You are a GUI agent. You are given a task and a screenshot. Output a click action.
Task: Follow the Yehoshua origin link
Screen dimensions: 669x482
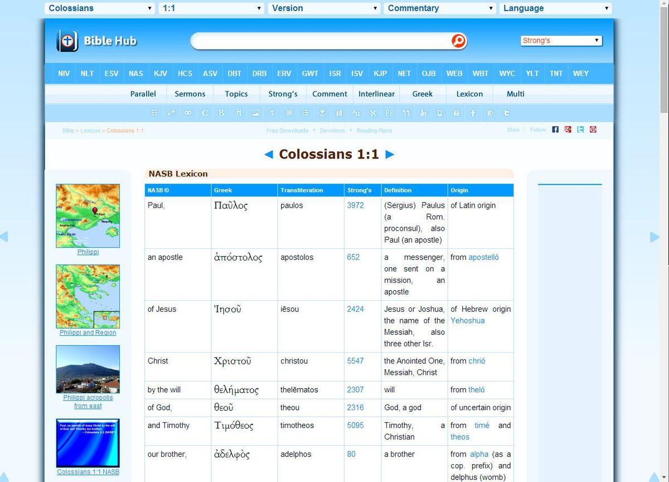pos(468,321)
